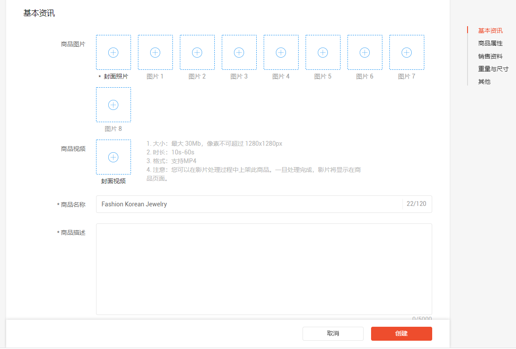
Task: Upload a cover video (封面视频)
Action: (x=113, y=157)
